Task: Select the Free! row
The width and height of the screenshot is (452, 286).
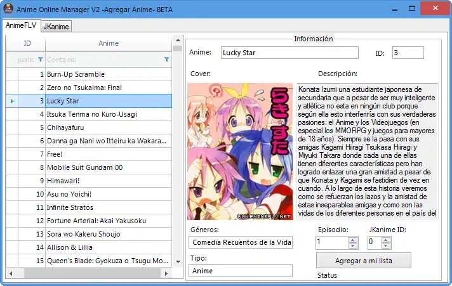Action: [89, 154]
